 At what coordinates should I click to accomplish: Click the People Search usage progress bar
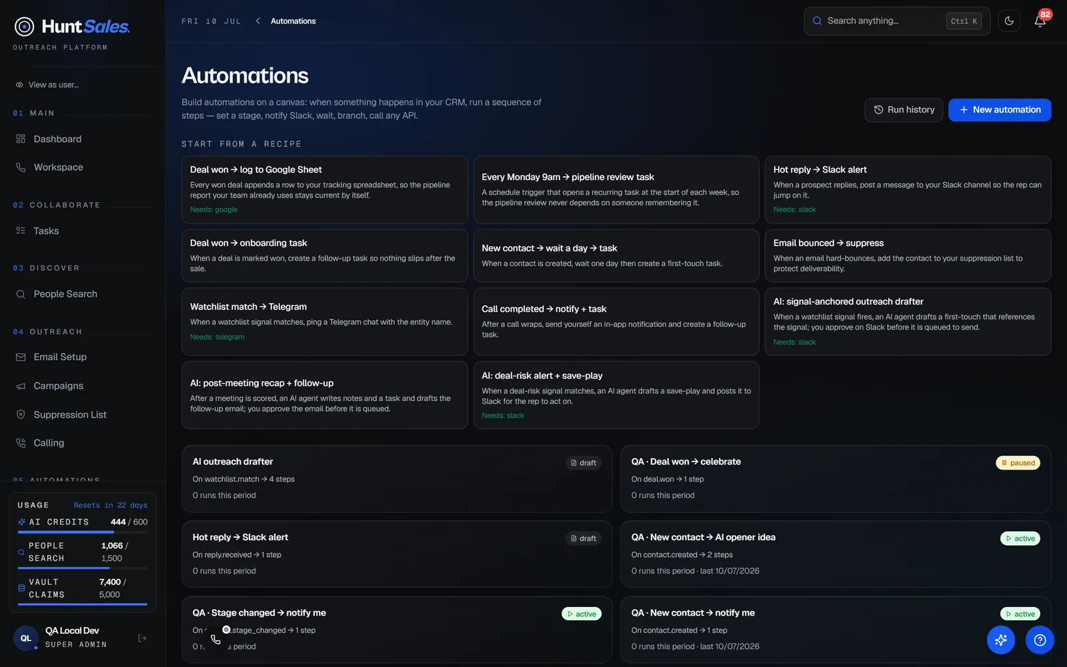[83, 568]
